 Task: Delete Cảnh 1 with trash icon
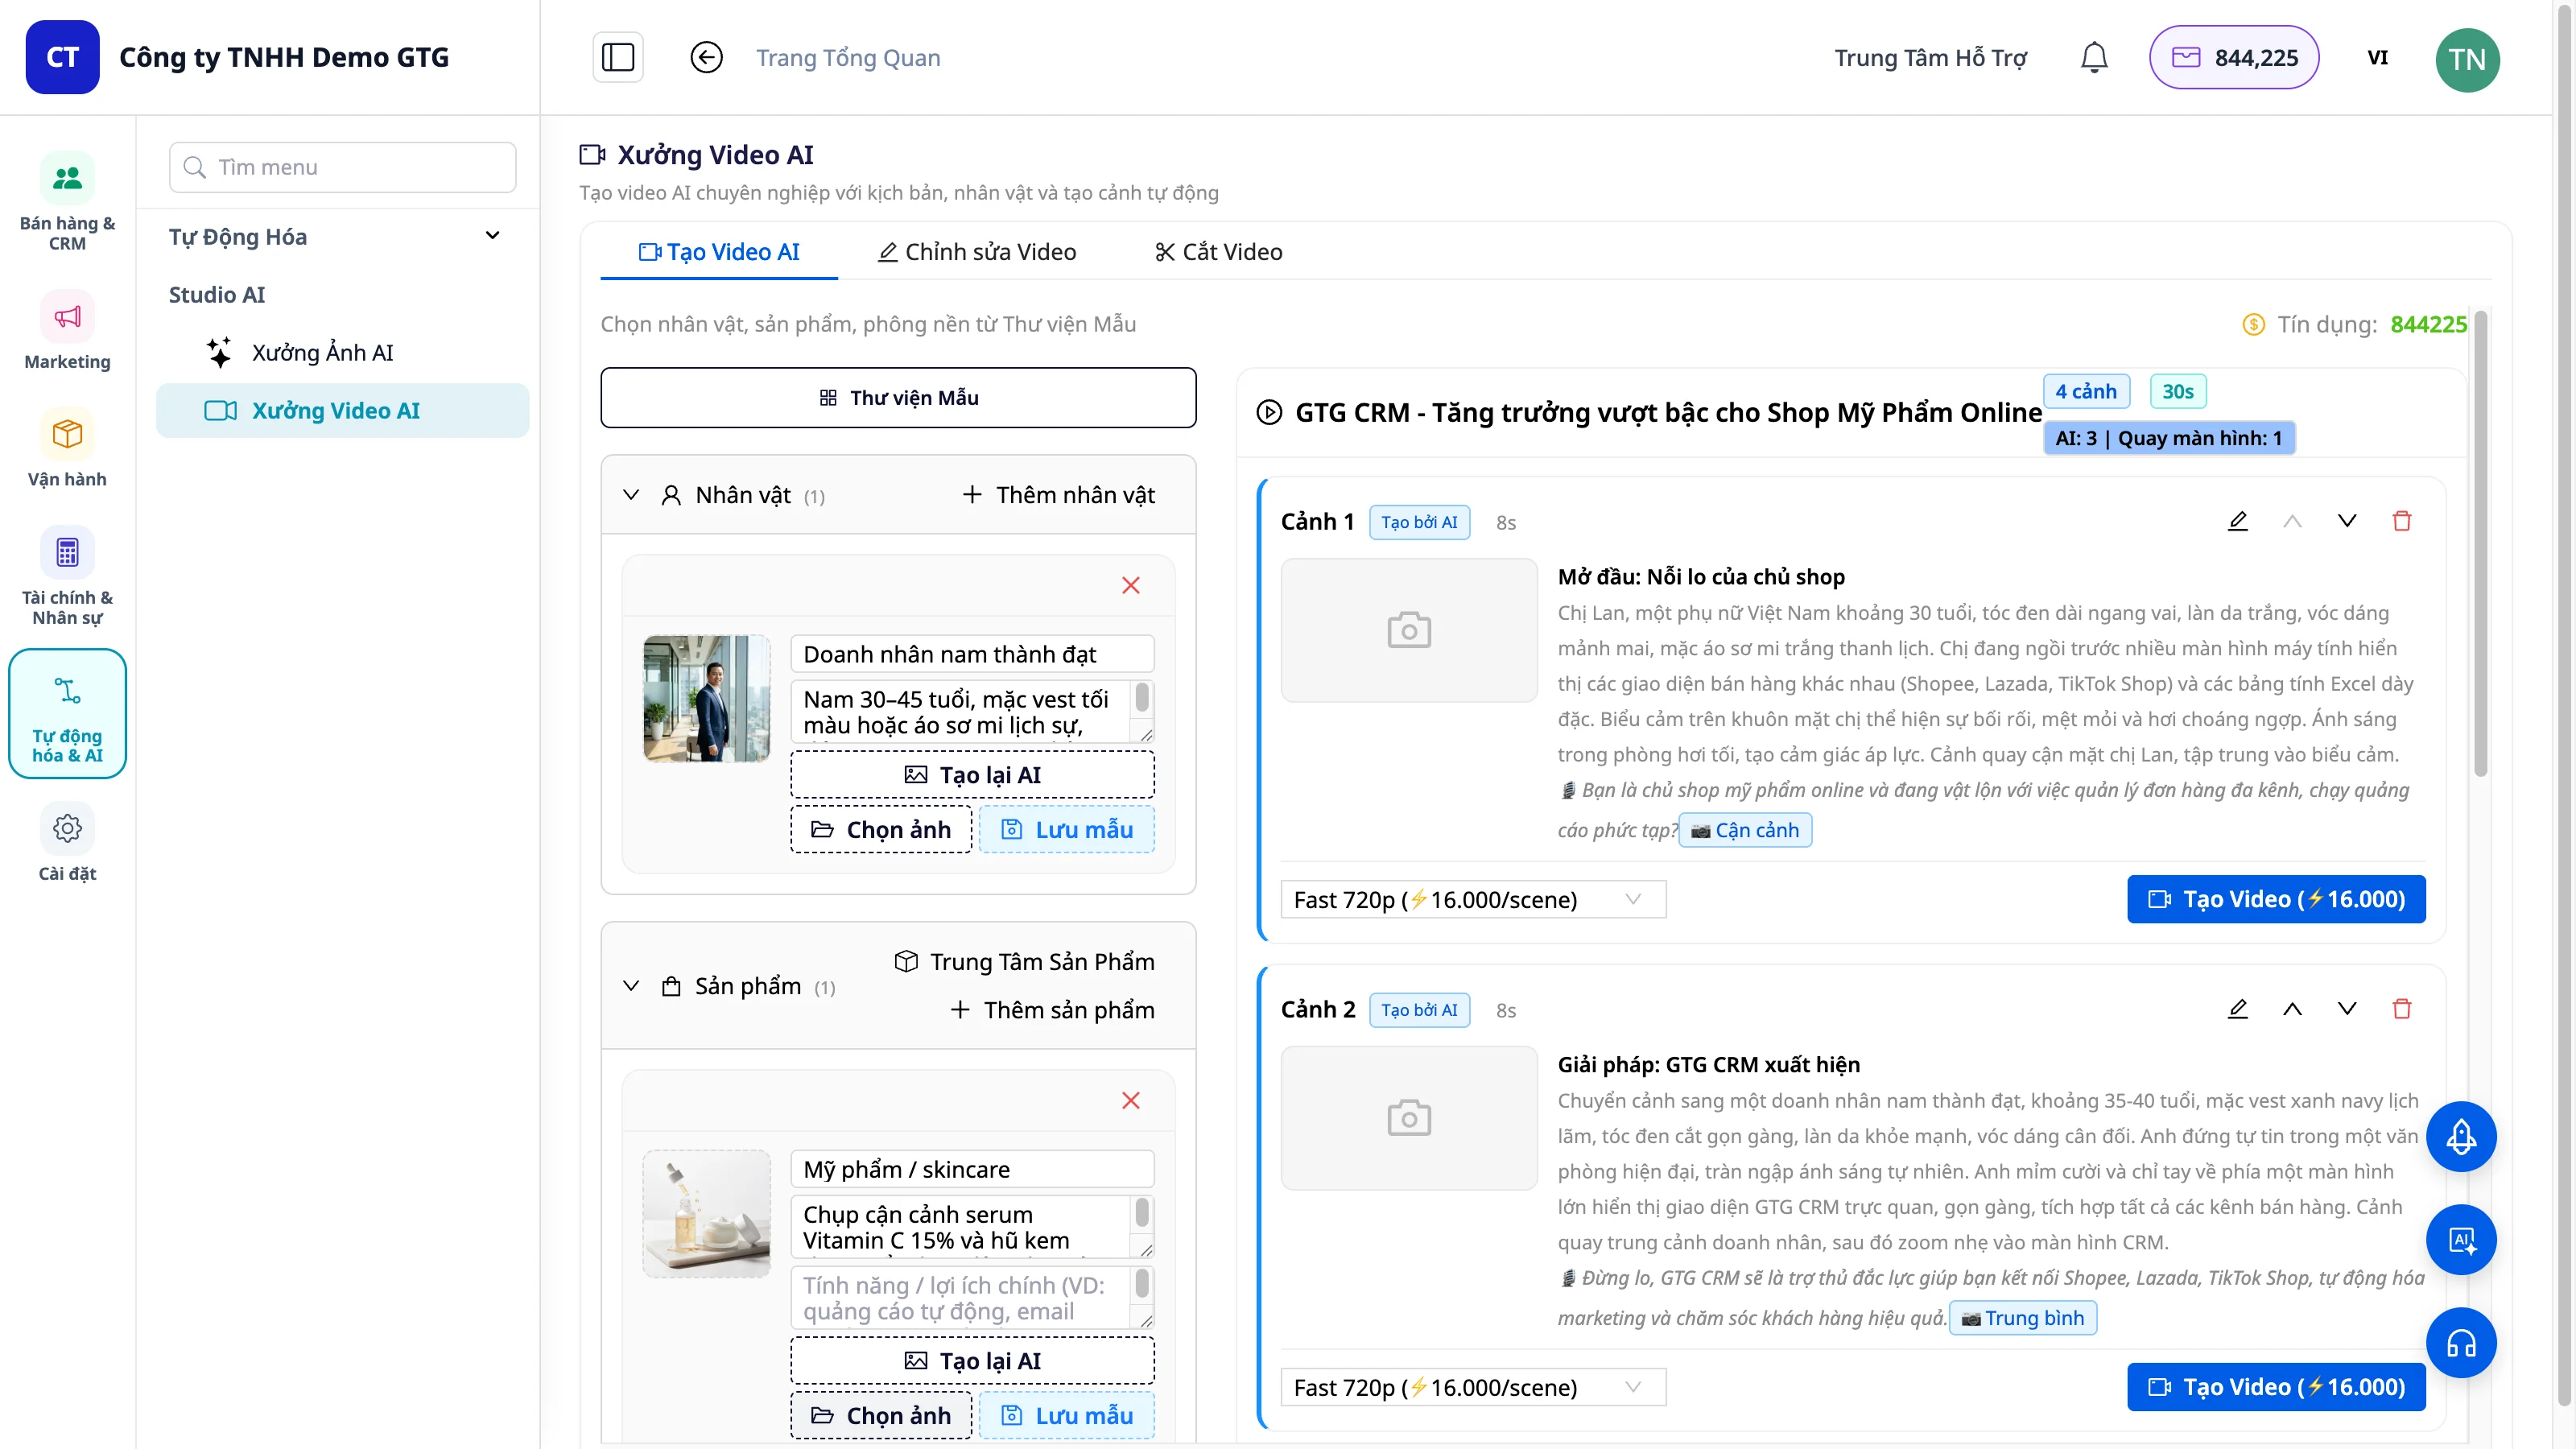pos(2401,521)
